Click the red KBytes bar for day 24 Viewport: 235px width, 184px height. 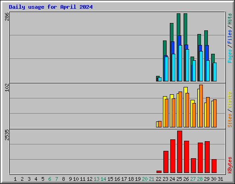pos(173,156)
